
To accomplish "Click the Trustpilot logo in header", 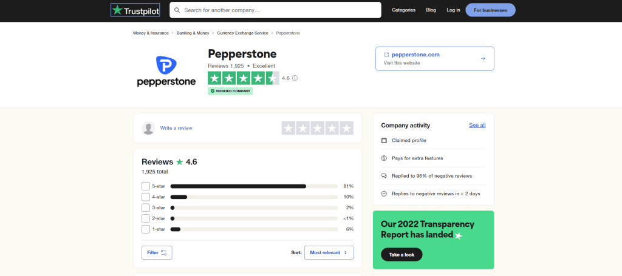I will 135,10.
